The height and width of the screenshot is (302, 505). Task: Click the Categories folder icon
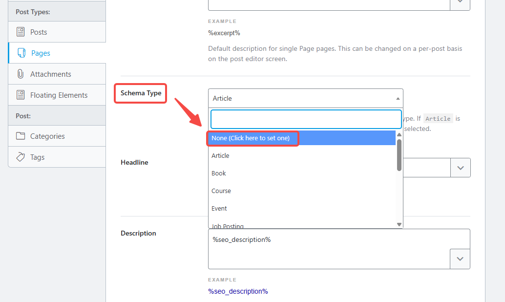[x=21, y=136]
